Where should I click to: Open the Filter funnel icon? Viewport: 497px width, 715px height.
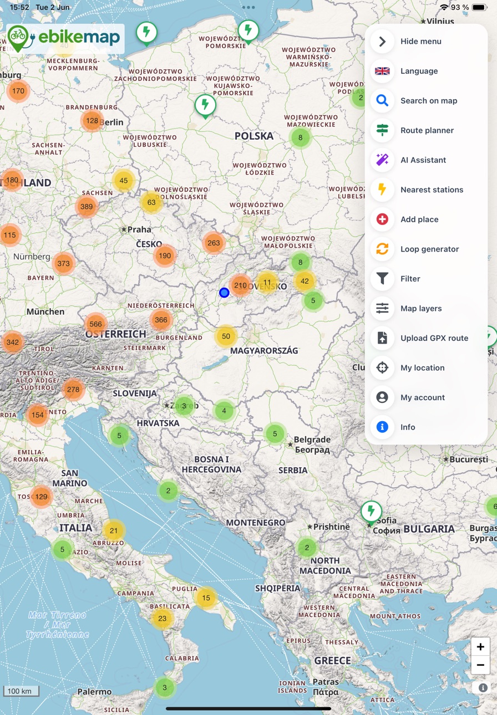382,279
